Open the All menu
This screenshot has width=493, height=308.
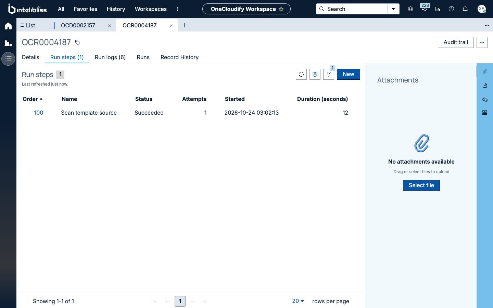61,9
